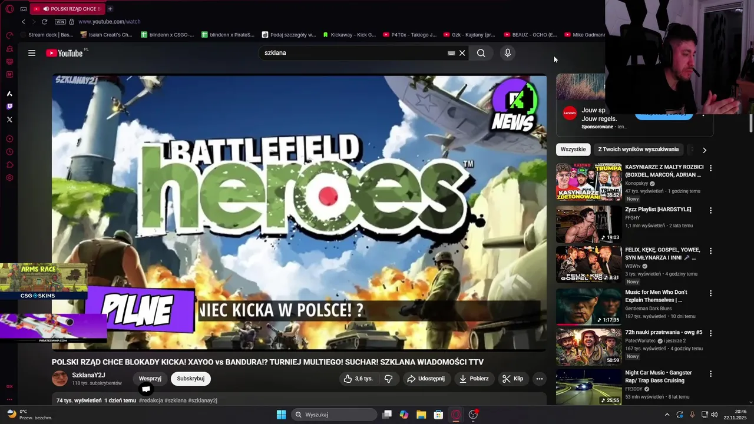
Task: Create a clip with Klip
Action: point(513,379)
